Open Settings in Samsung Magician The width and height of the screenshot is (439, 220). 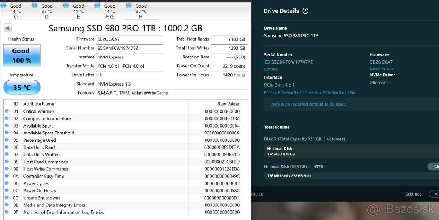coord(413,194)
